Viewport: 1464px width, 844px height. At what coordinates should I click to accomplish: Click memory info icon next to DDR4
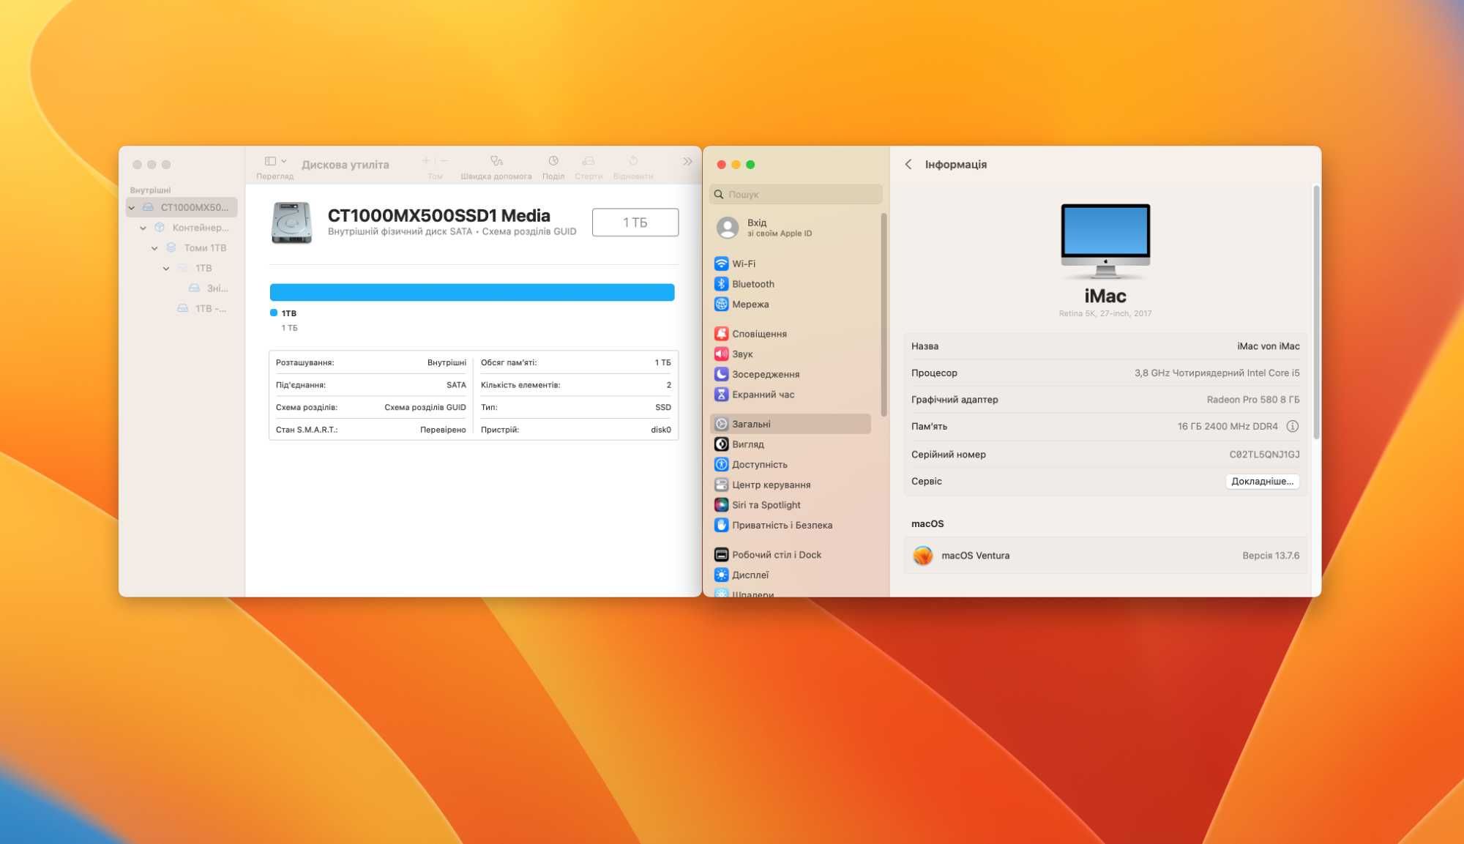(x=1293, y=426)
